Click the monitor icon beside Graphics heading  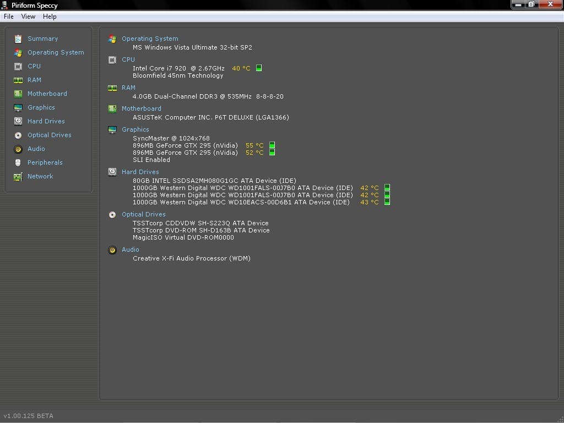point(112,129)
